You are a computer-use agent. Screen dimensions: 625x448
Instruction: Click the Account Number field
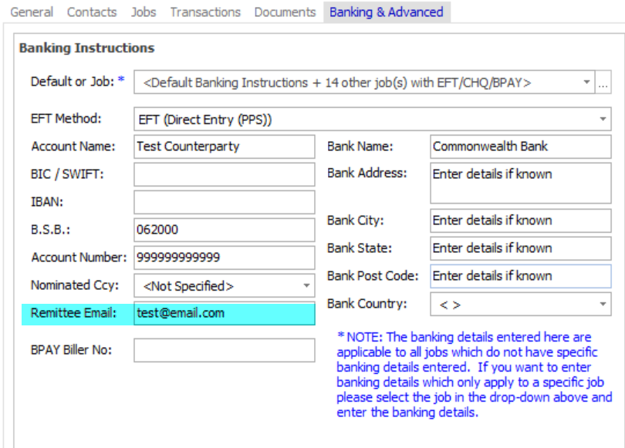point(224,258)
